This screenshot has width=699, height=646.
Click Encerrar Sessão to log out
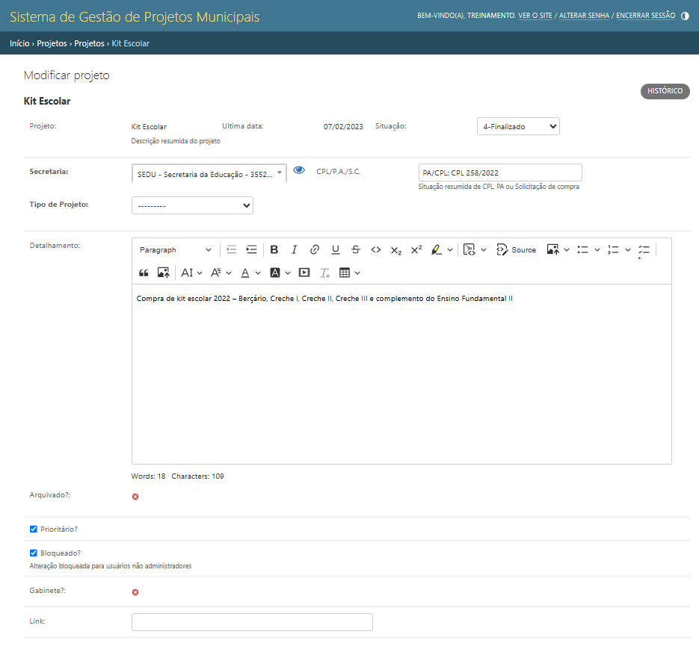[x=645, y=16]
